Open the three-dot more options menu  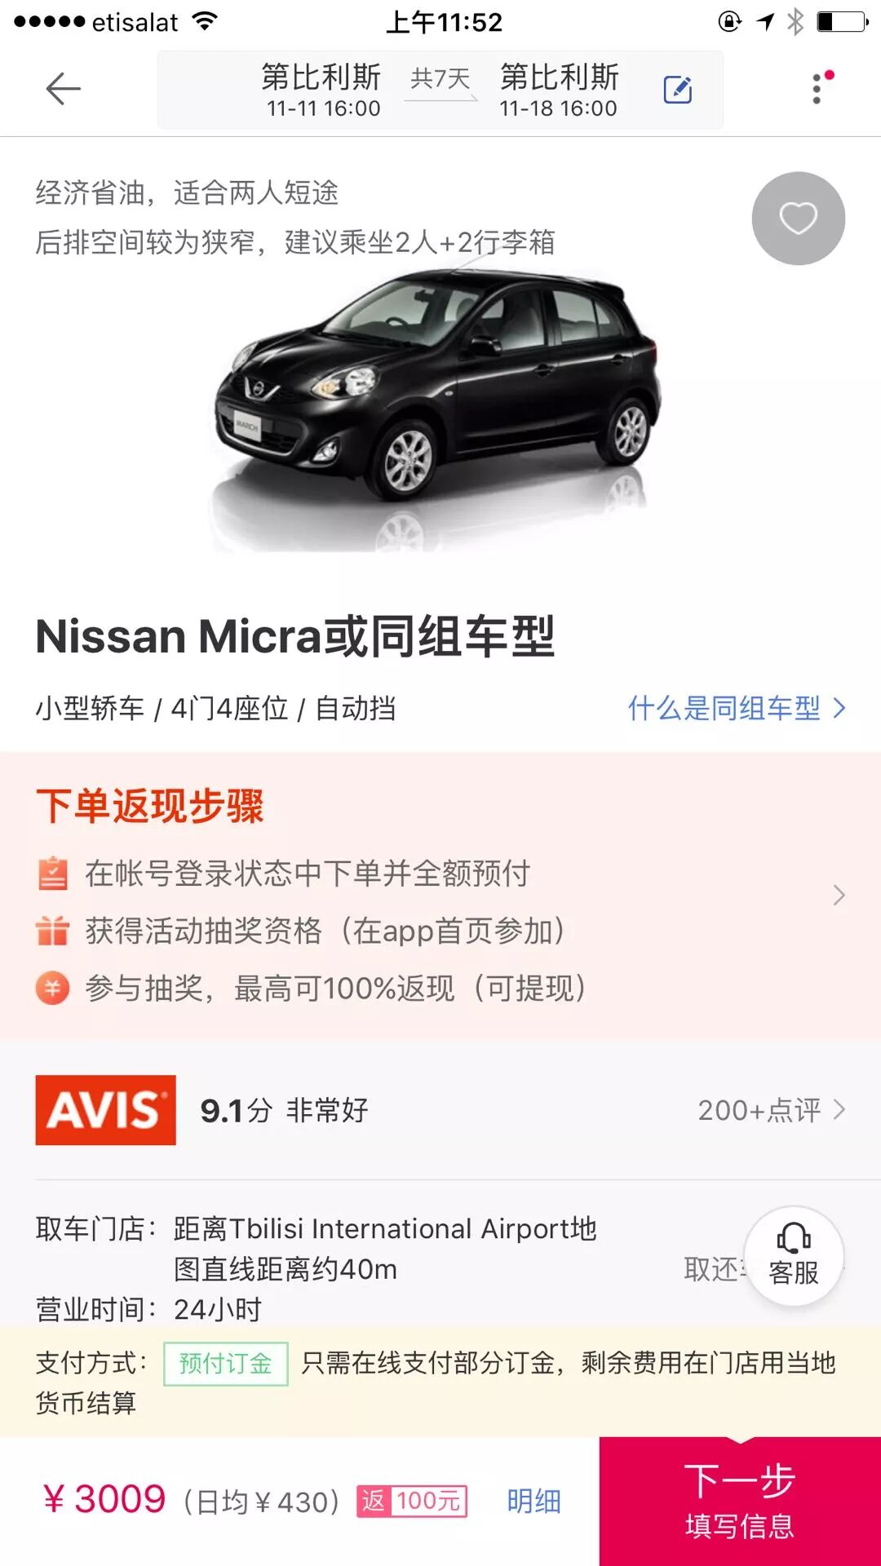[x=818, y=88]
